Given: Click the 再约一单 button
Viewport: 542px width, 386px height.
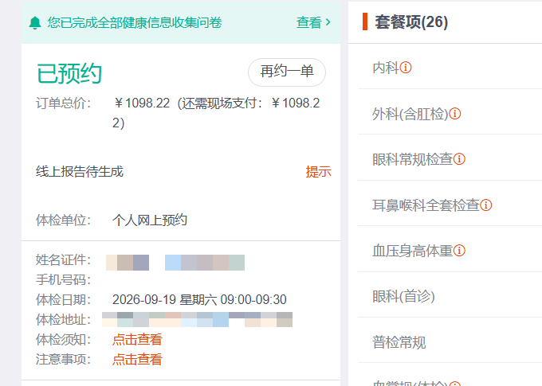Looking at the screenshot, I should click(287, 72).
